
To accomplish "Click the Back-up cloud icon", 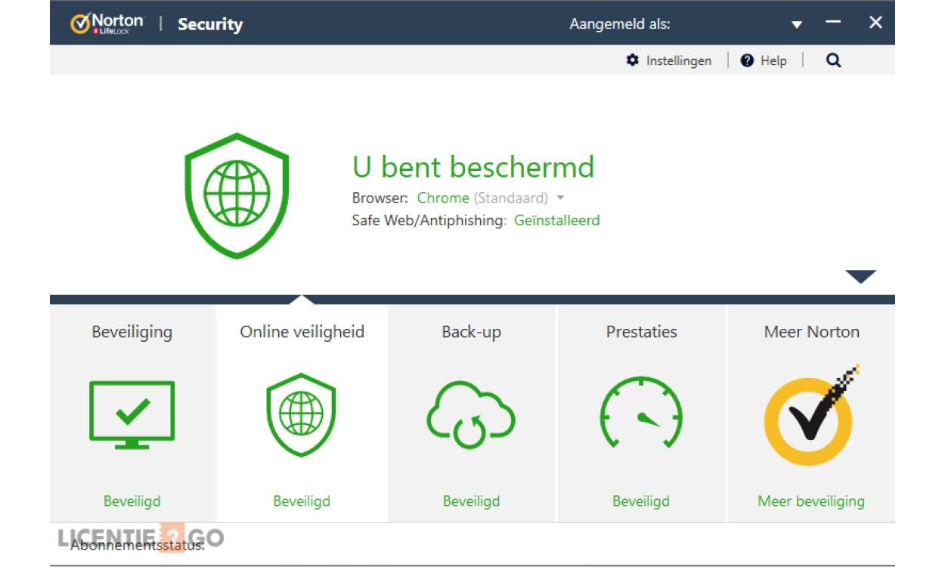I will click(471, 416).
